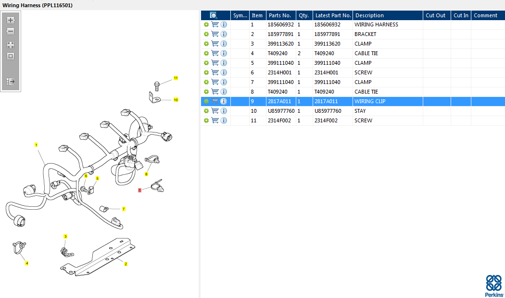Click the green gear for STAY row

(x=206, y=111)
